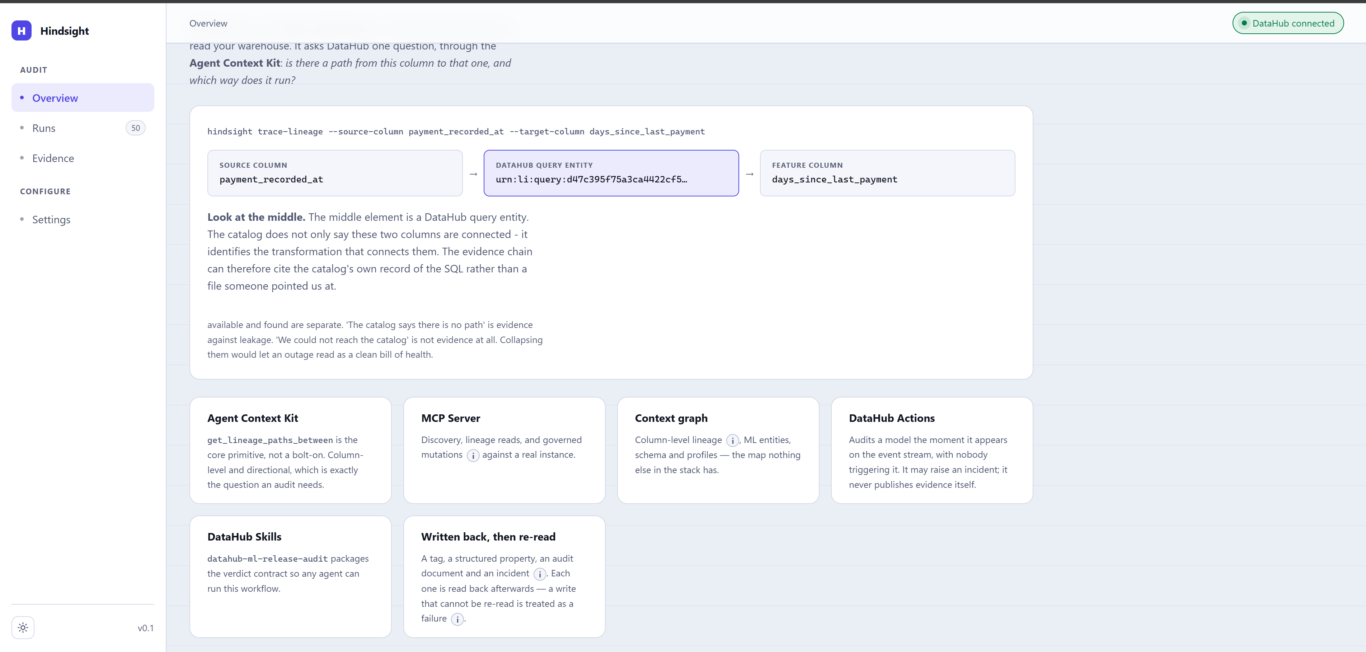Select the Feature Column days_since_last_payment box
Viewport: 1366px width, 652px height.
pos(887,173)
